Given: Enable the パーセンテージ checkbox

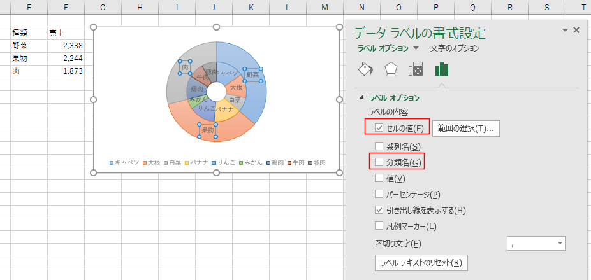Looking at the screenshot, I should pos(379,194).
